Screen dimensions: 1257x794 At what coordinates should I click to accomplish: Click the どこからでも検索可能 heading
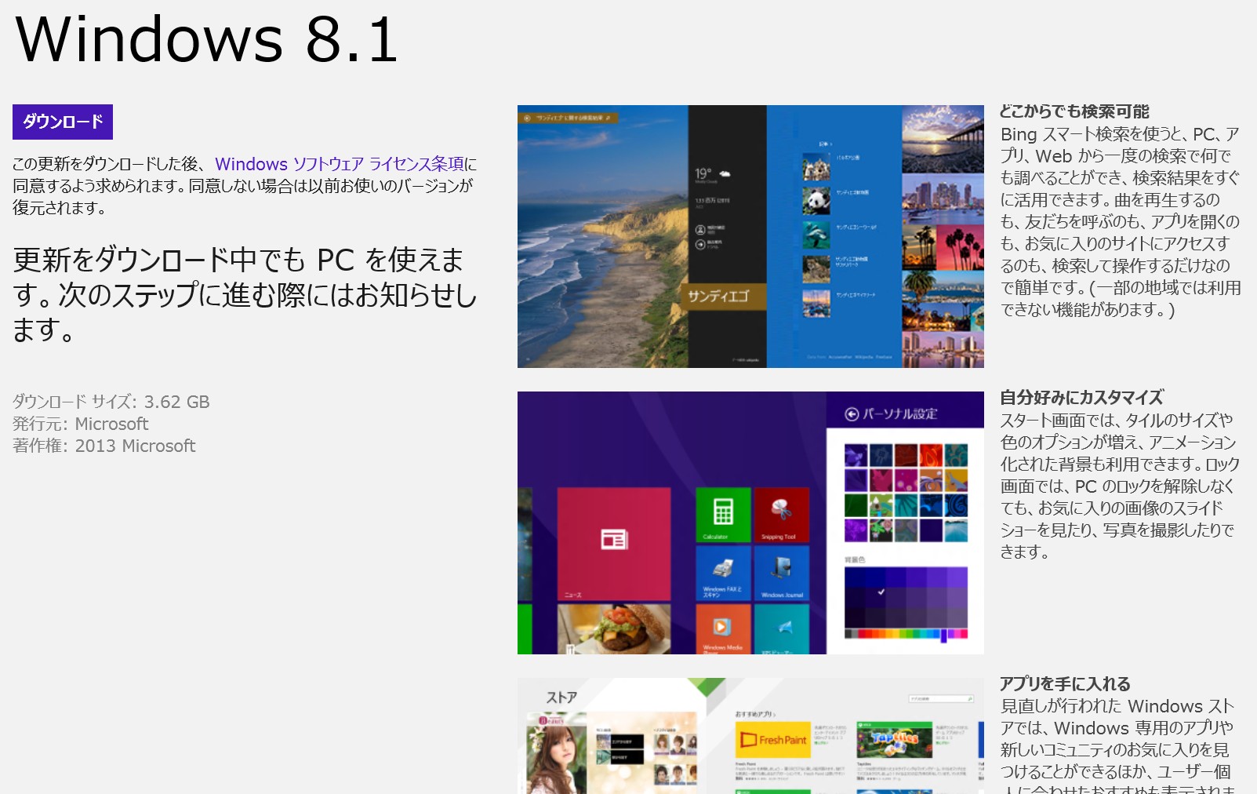[x=1074, y=111]
